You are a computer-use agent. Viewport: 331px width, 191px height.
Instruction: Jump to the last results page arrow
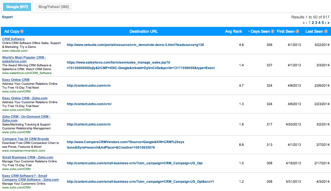(328, 23)
